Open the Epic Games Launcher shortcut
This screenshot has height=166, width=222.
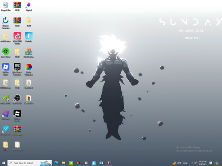pos(17,69)
